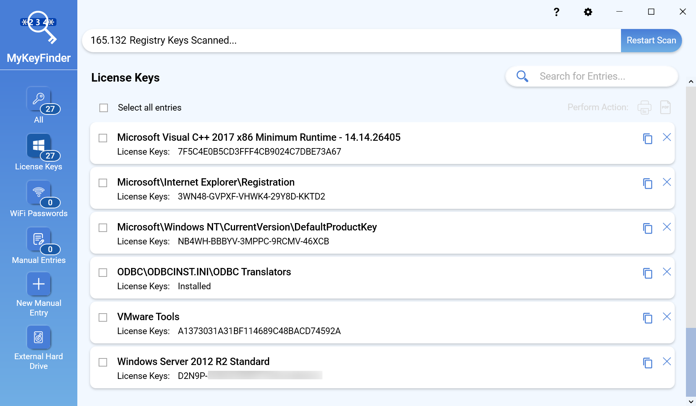Image resolution: width=696 pixels, height=406 pixels.
Task: Click the vertical scrollbar thumb
Action: point(691,362)
